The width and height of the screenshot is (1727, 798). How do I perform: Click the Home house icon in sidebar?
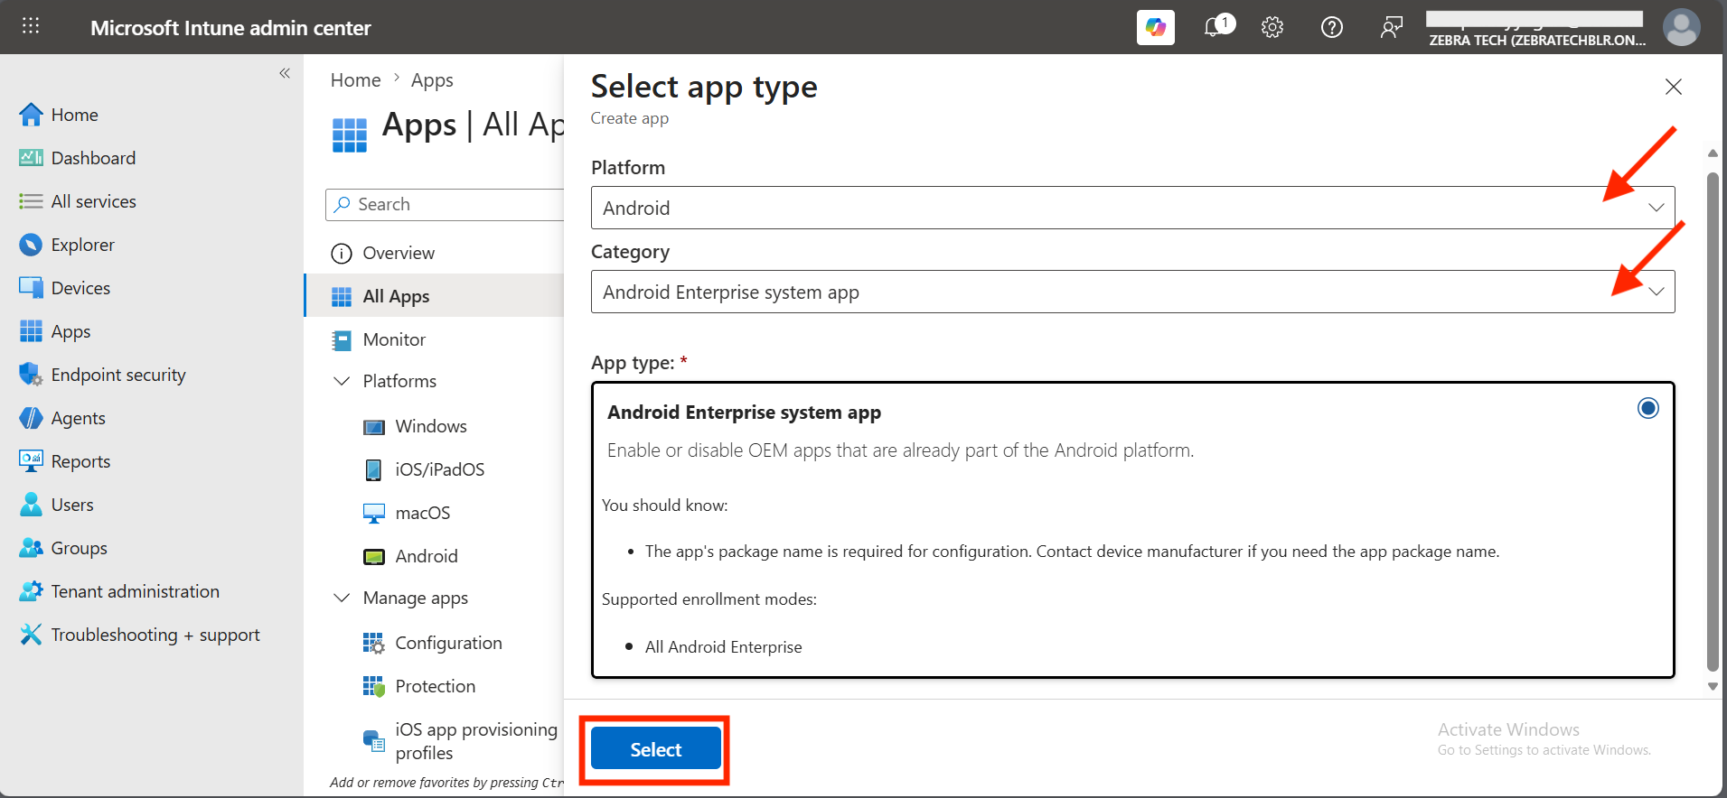click(x=31, y=115)
